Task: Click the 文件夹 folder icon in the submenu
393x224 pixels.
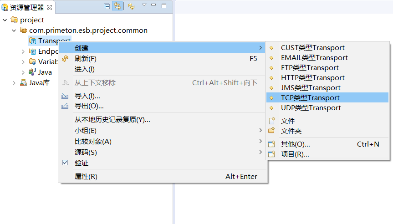Action: [x=272, y=131]
